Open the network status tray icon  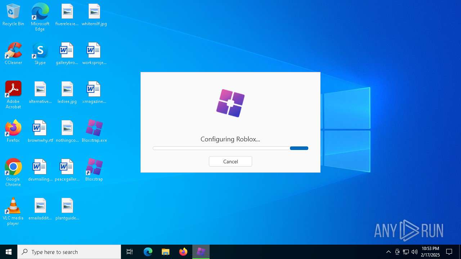pos(406,252)
